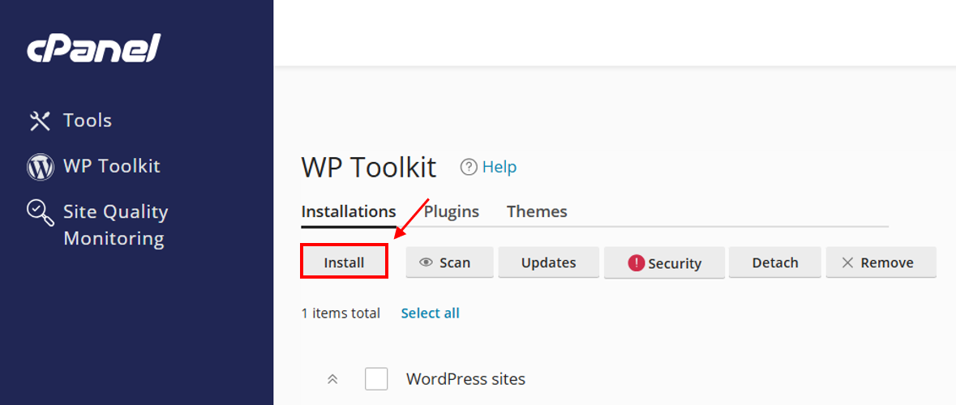This screenshot has width=956, height=405.
Task: Click the WordPress logo icon in sidebar
Action: (x=40, y=167)
